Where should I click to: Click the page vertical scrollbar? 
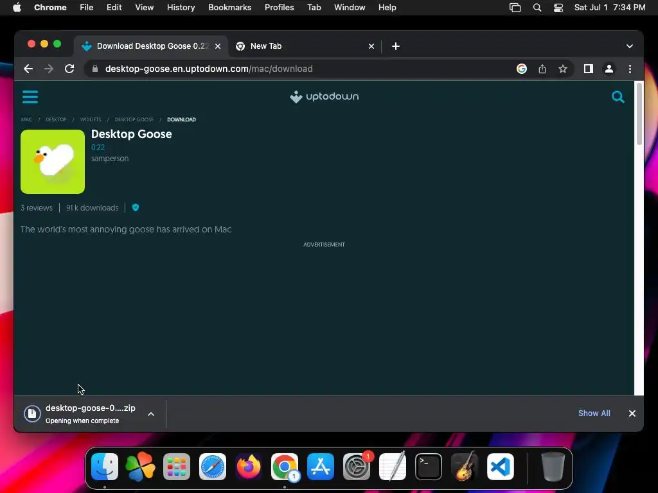pyautogui.click(x=639, y=114)
